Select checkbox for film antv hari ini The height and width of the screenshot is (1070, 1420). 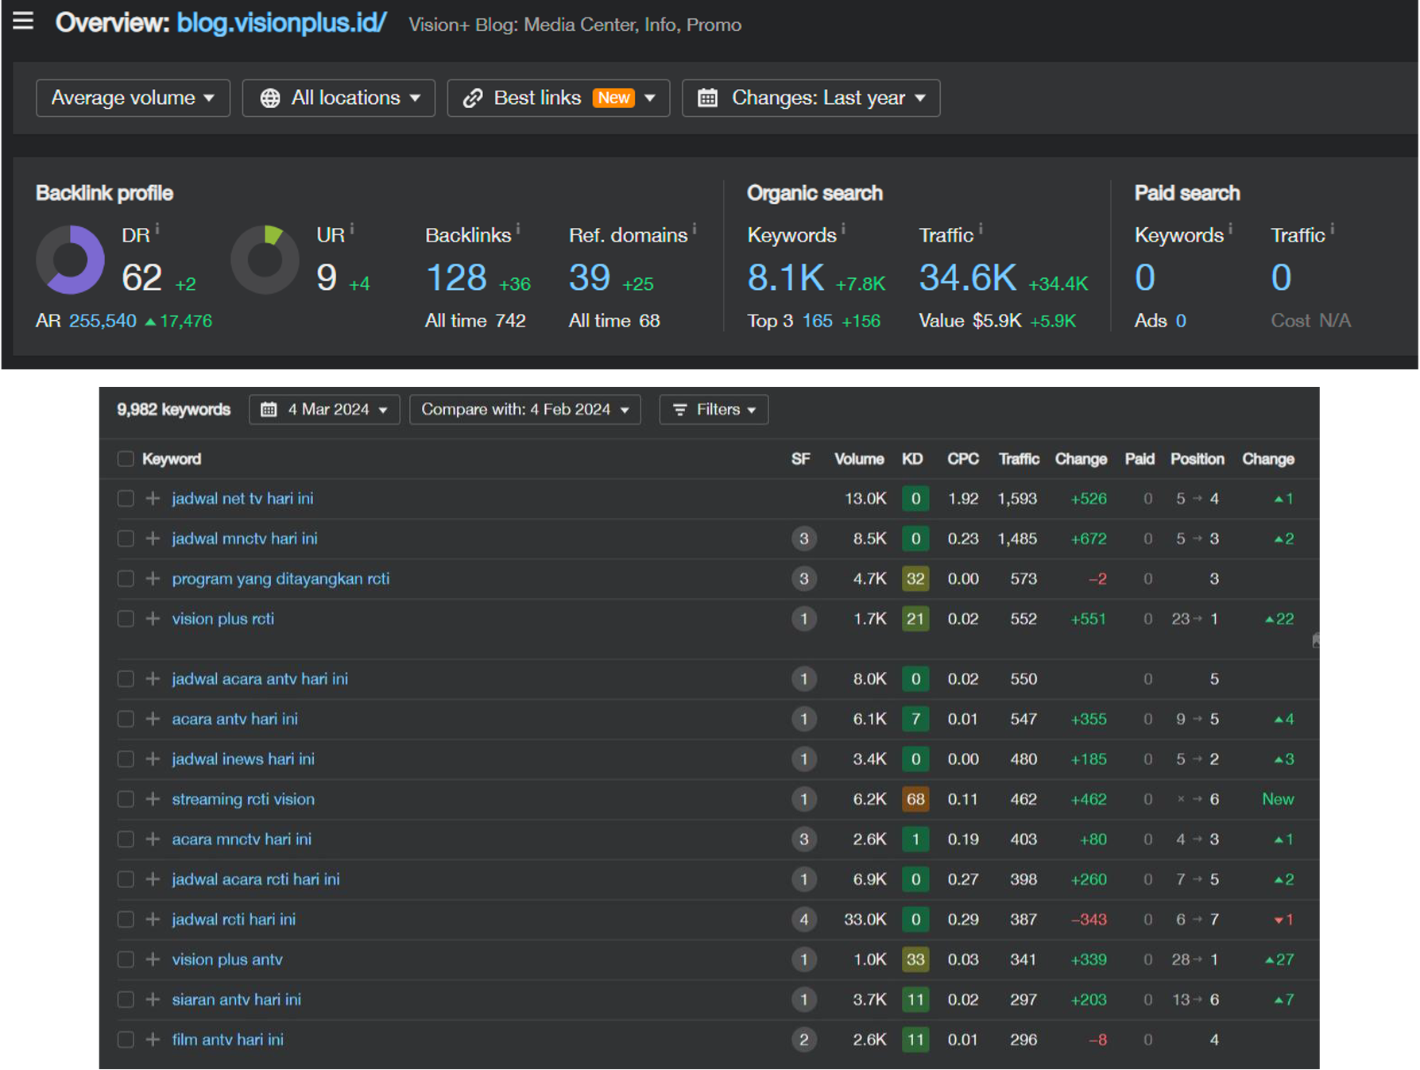coord(126,1039)
